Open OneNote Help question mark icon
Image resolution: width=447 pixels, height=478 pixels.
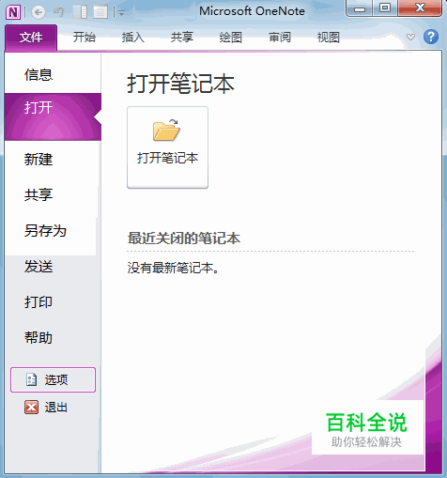coord(431,37)
